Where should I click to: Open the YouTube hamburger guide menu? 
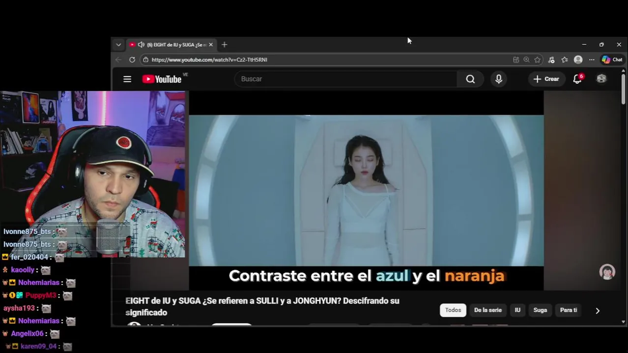(x=127, y=79)
